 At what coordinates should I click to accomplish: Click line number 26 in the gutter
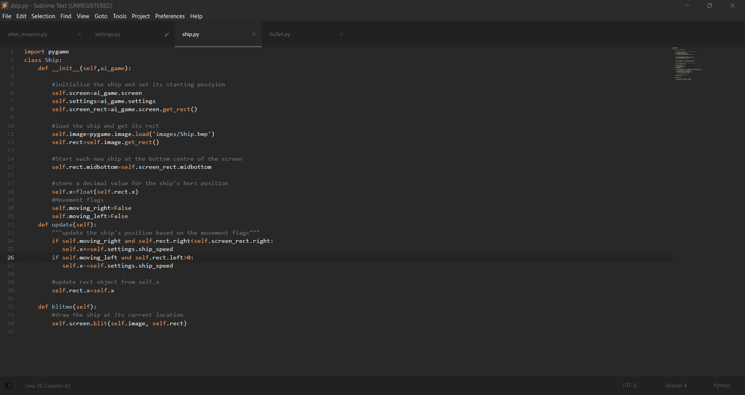pyautogui.click(x=11, y=258)
